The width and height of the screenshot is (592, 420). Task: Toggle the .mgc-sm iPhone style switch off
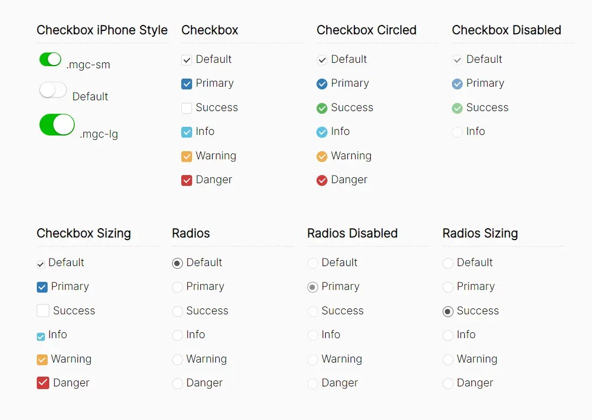pos(50,60)
